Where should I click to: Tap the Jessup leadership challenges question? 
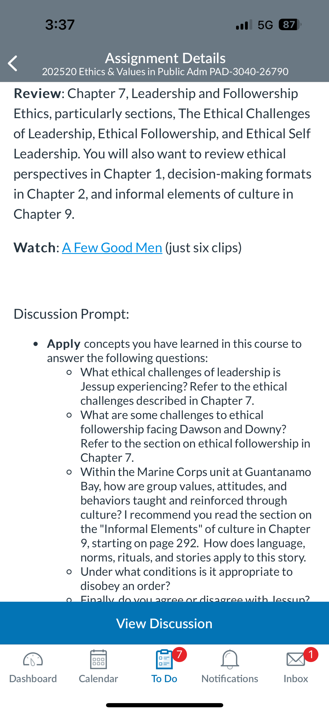tap(184, 386)
